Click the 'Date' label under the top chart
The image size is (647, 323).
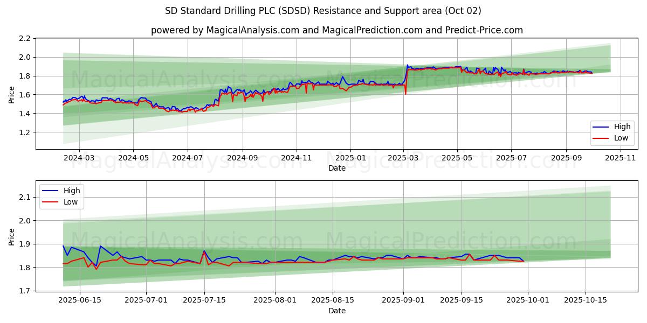(x=336, y=168)
